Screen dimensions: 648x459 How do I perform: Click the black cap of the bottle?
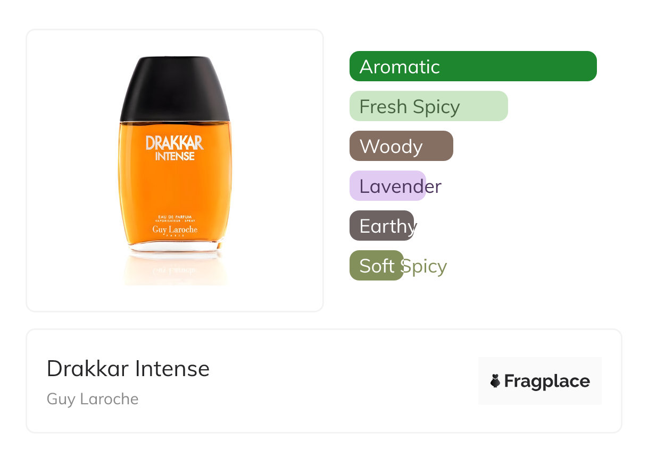point(175,89)
